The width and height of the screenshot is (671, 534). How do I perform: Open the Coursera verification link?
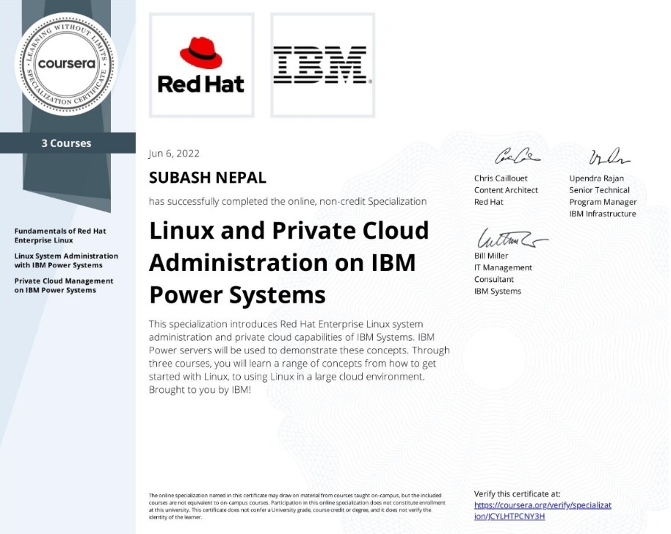(x=543, y=510)
